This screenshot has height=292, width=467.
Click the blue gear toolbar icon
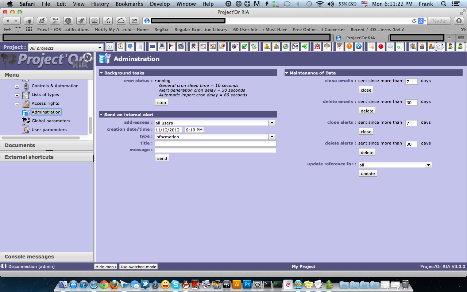[130, 47]
